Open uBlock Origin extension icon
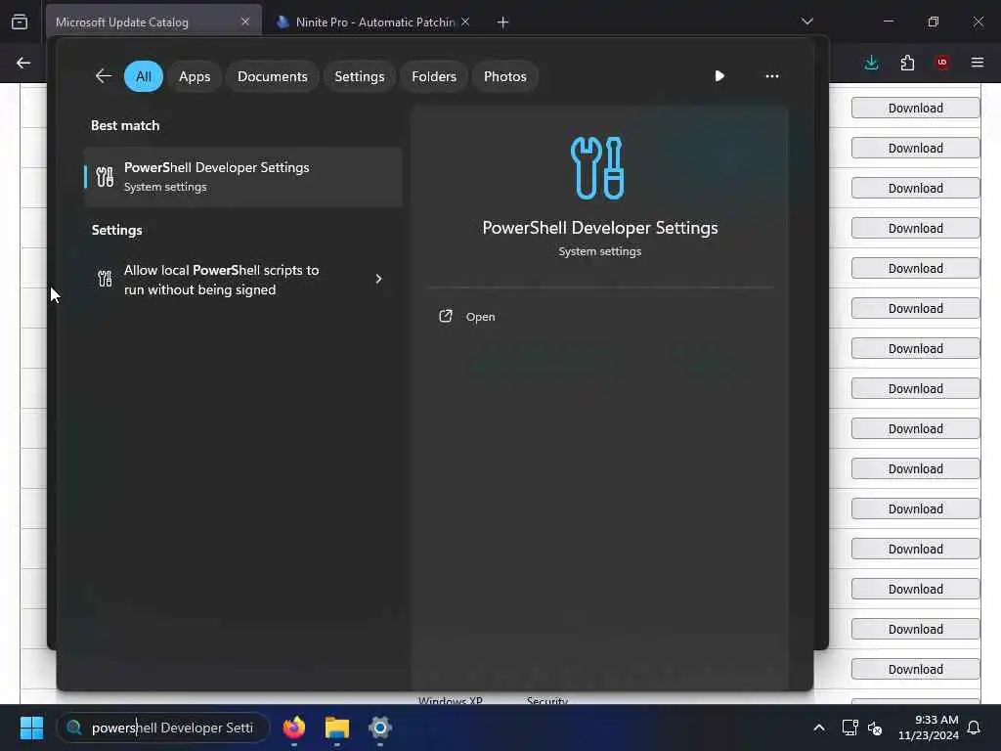Image resolution: width=1001 pixels, height=751 pixels. coord(942,63)
